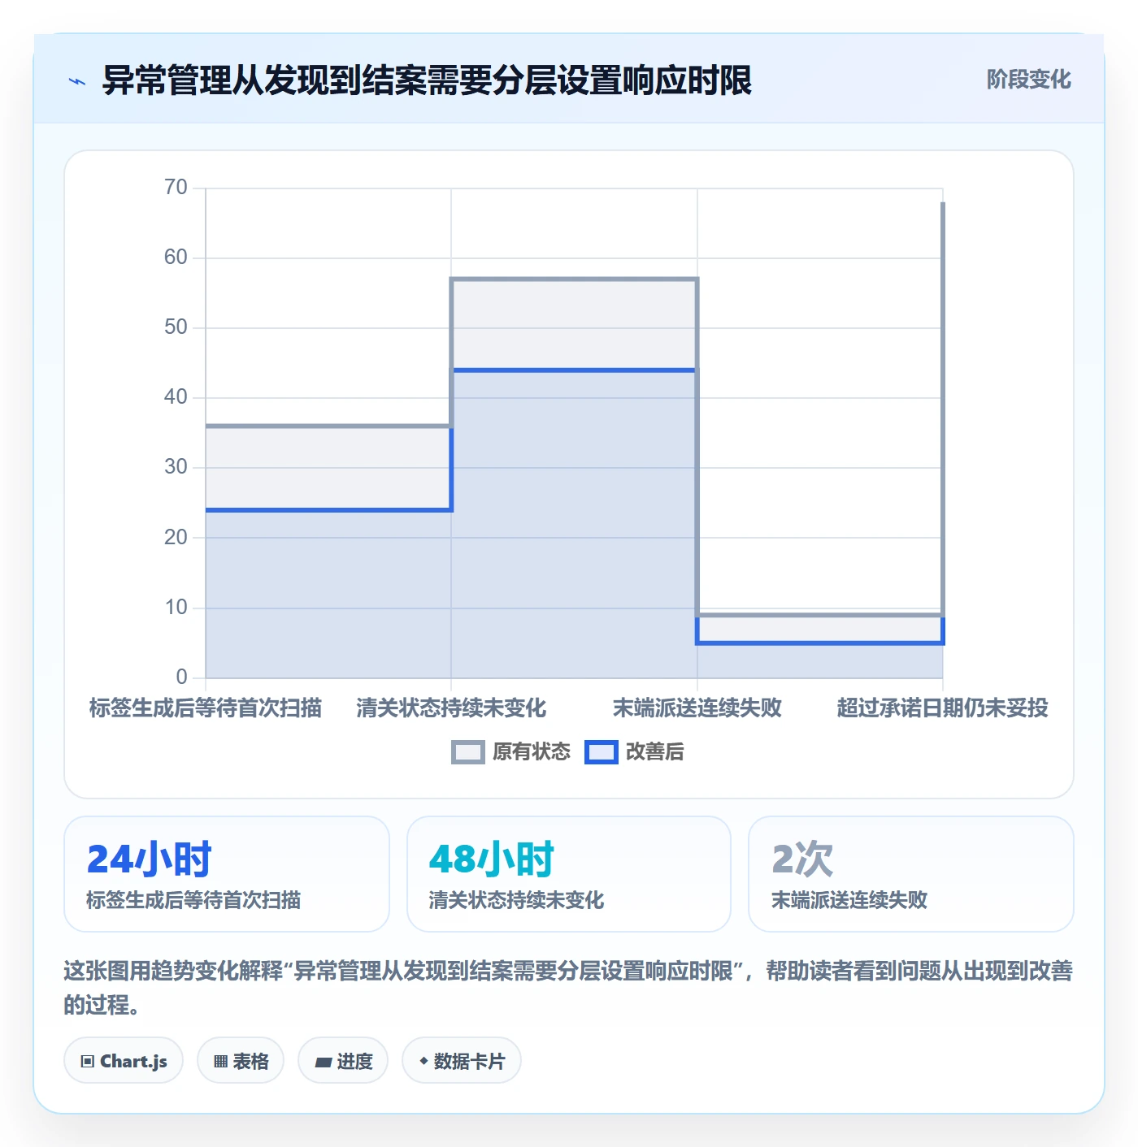This screenshot has height=1147, width=1138.
Task: Click the y-axis tick label 50
Action: tap(176, 327)
